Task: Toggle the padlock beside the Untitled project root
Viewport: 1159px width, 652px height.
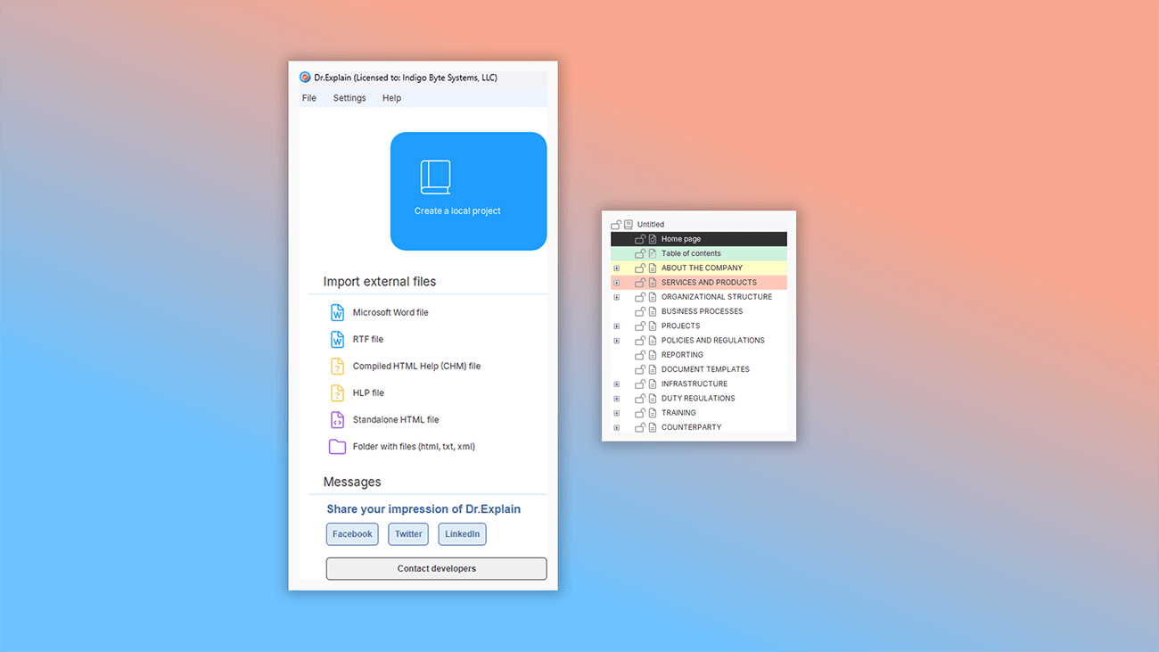Action: (x=614, y=224)
